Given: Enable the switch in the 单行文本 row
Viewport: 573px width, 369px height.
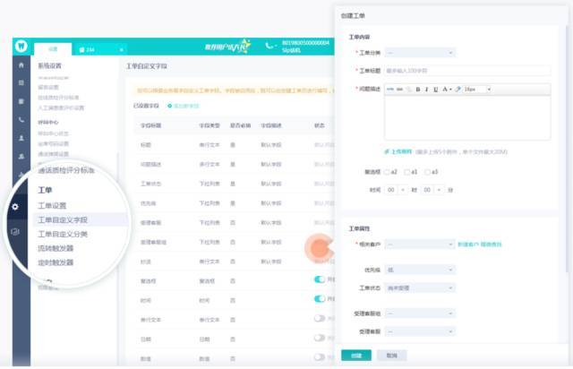Looking at the screenshot, I should pyautogui.click(x=320, y=318).
